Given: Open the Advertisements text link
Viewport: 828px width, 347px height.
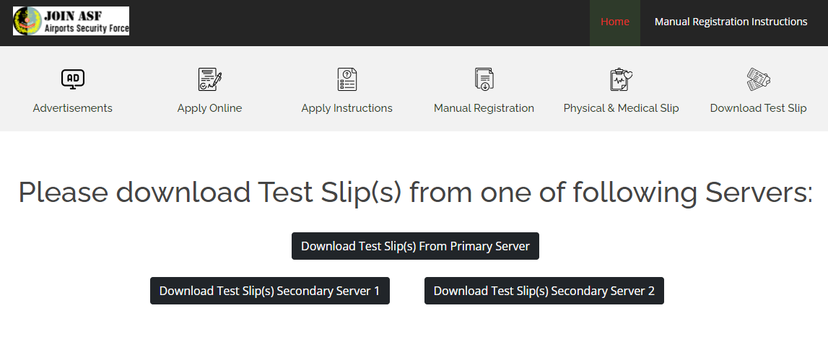Looking at the screenshot, I should click(x=73, y=108).
